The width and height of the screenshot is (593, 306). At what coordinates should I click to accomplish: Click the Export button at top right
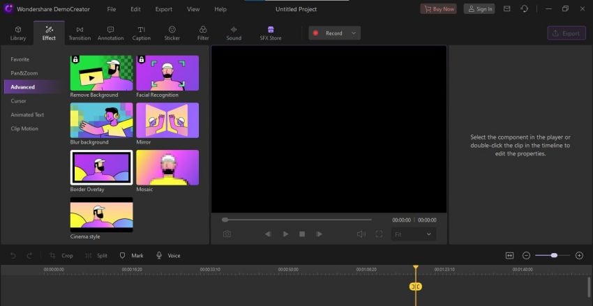click(x=566, y=33)
